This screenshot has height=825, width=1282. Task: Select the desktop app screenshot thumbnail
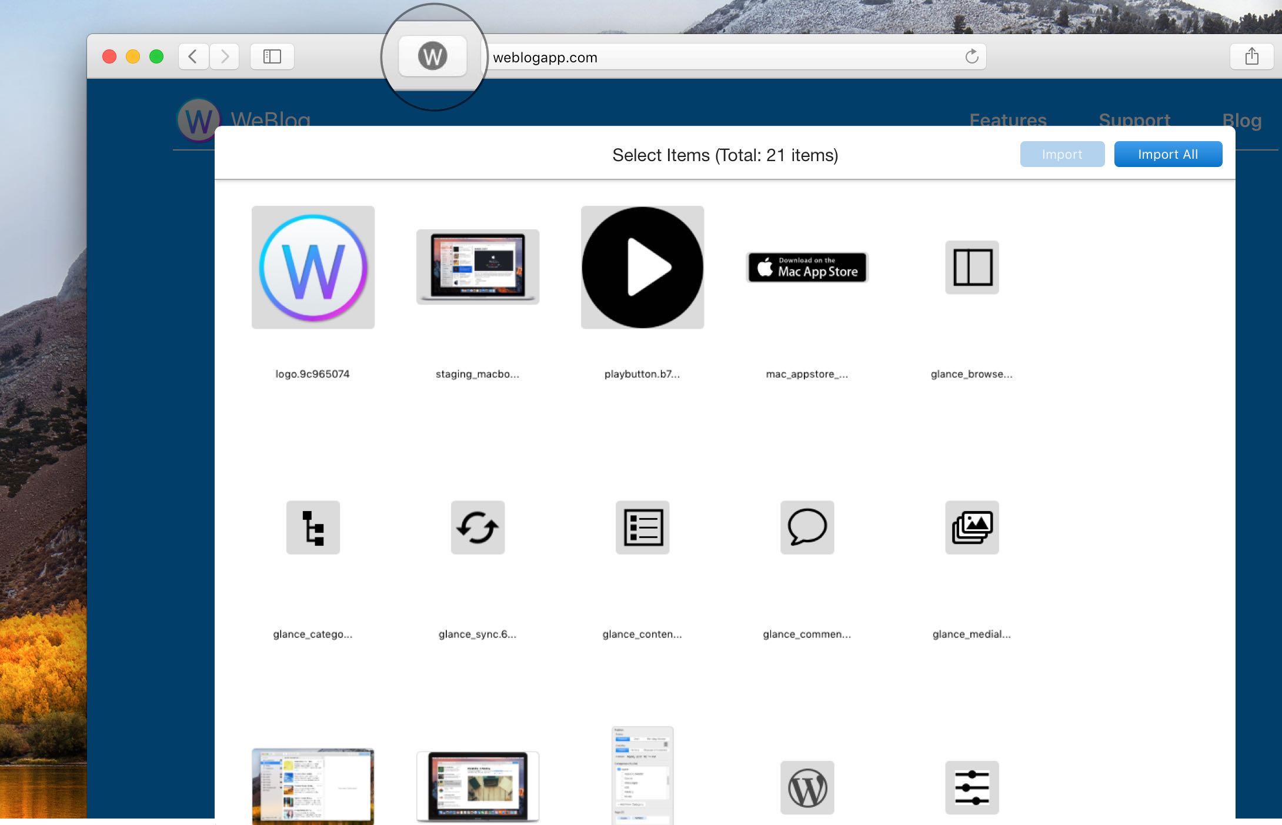point(313,786)
